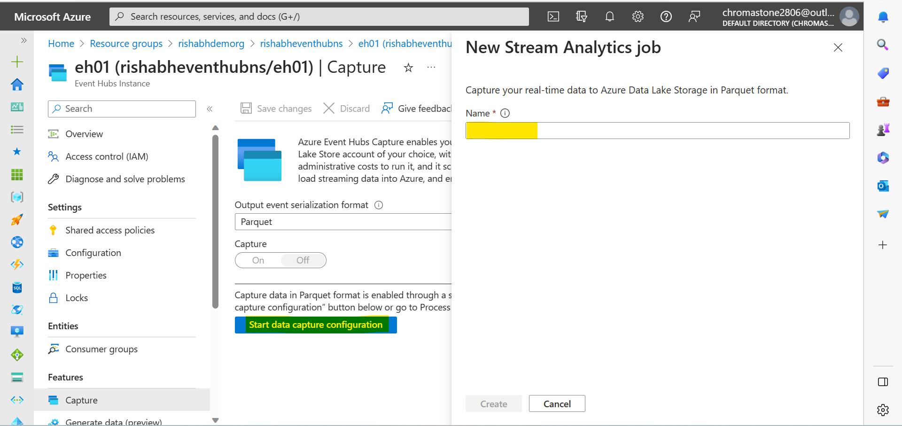Viewport: 902px width, 426px height.
Task: Click Give feedback in toolbar
Action: point(416,108)
